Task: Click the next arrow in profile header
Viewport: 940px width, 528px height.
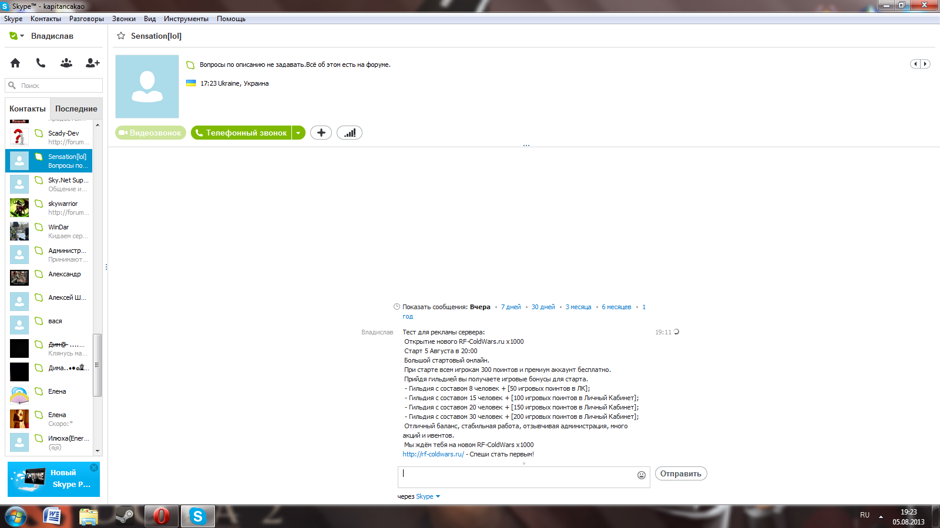Action: (x=925, y=64)
